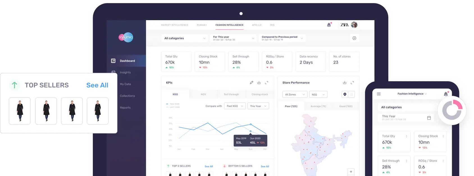This screenshot has height=176, width=474.
Task: Download the KPIs chart
Action: [x=259, y=82]
